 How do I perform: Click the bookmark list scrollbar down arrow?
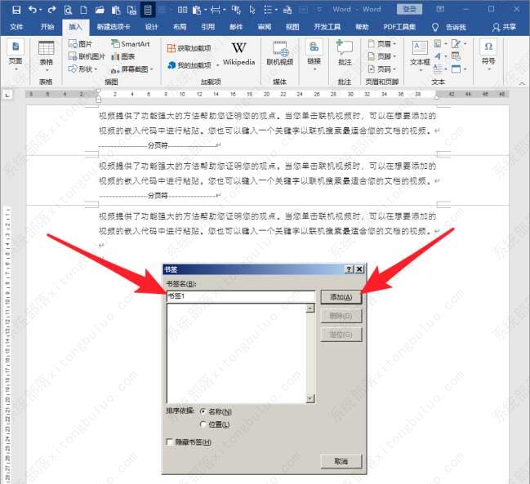click(310, 398)
